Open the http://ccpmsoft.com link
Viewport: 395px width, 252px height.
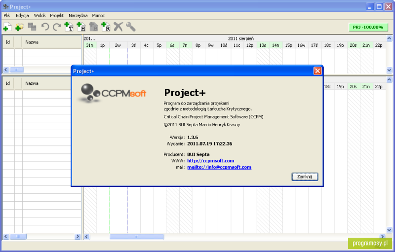pyautogui.click(x=211, y=161)
